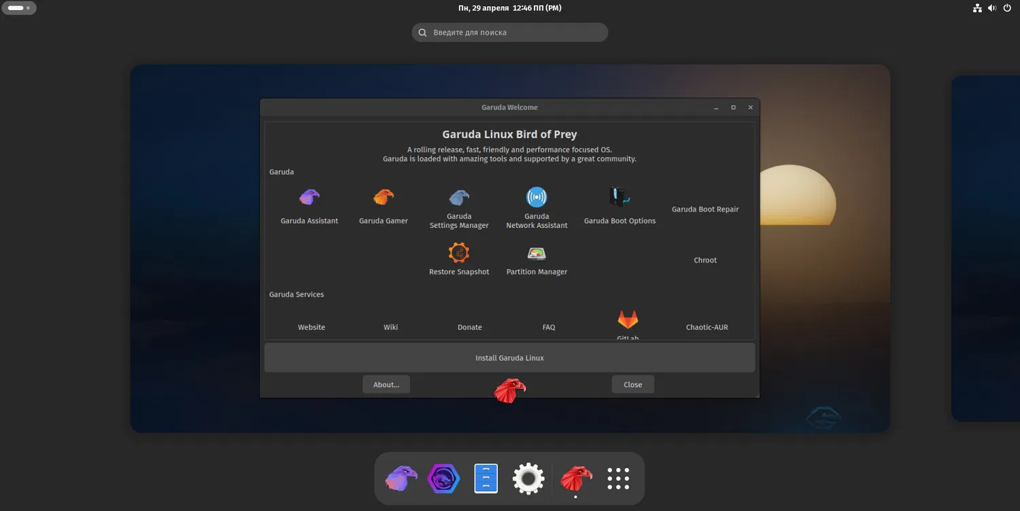Image resolution: width=1020 pixels, height=511 pixels.
Task: Show all applications grid
Action: pyautogui.click(x=618, y=478)
